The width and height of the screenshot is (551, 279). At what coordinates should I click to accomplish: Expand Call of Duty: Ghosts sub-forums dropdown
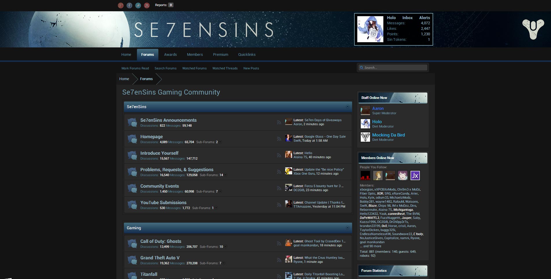[x=226, y=247]
